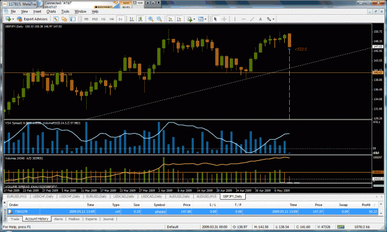
Task: Click the chart window icon beside File
Action: (x=6, y=11)
